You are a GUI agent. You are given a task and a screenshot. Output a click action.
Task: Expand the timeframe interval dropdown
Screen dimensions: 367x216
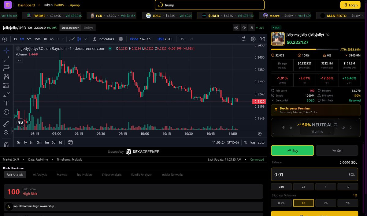63,39
